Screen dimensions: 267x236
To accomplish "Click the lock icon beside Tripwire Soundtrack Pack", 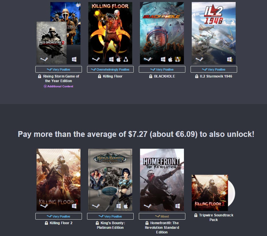I will pyautogui.click(x=196, y=215).
